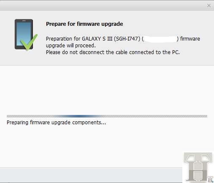Click the blank white area above the progress bar

click(x=107, y=90)
